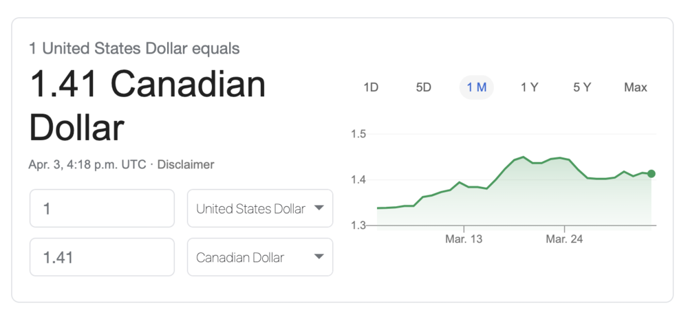Click the 1.41 Canadian Dollar heading
This screenshot has height=319, width=688.
(x=147, y=107)
